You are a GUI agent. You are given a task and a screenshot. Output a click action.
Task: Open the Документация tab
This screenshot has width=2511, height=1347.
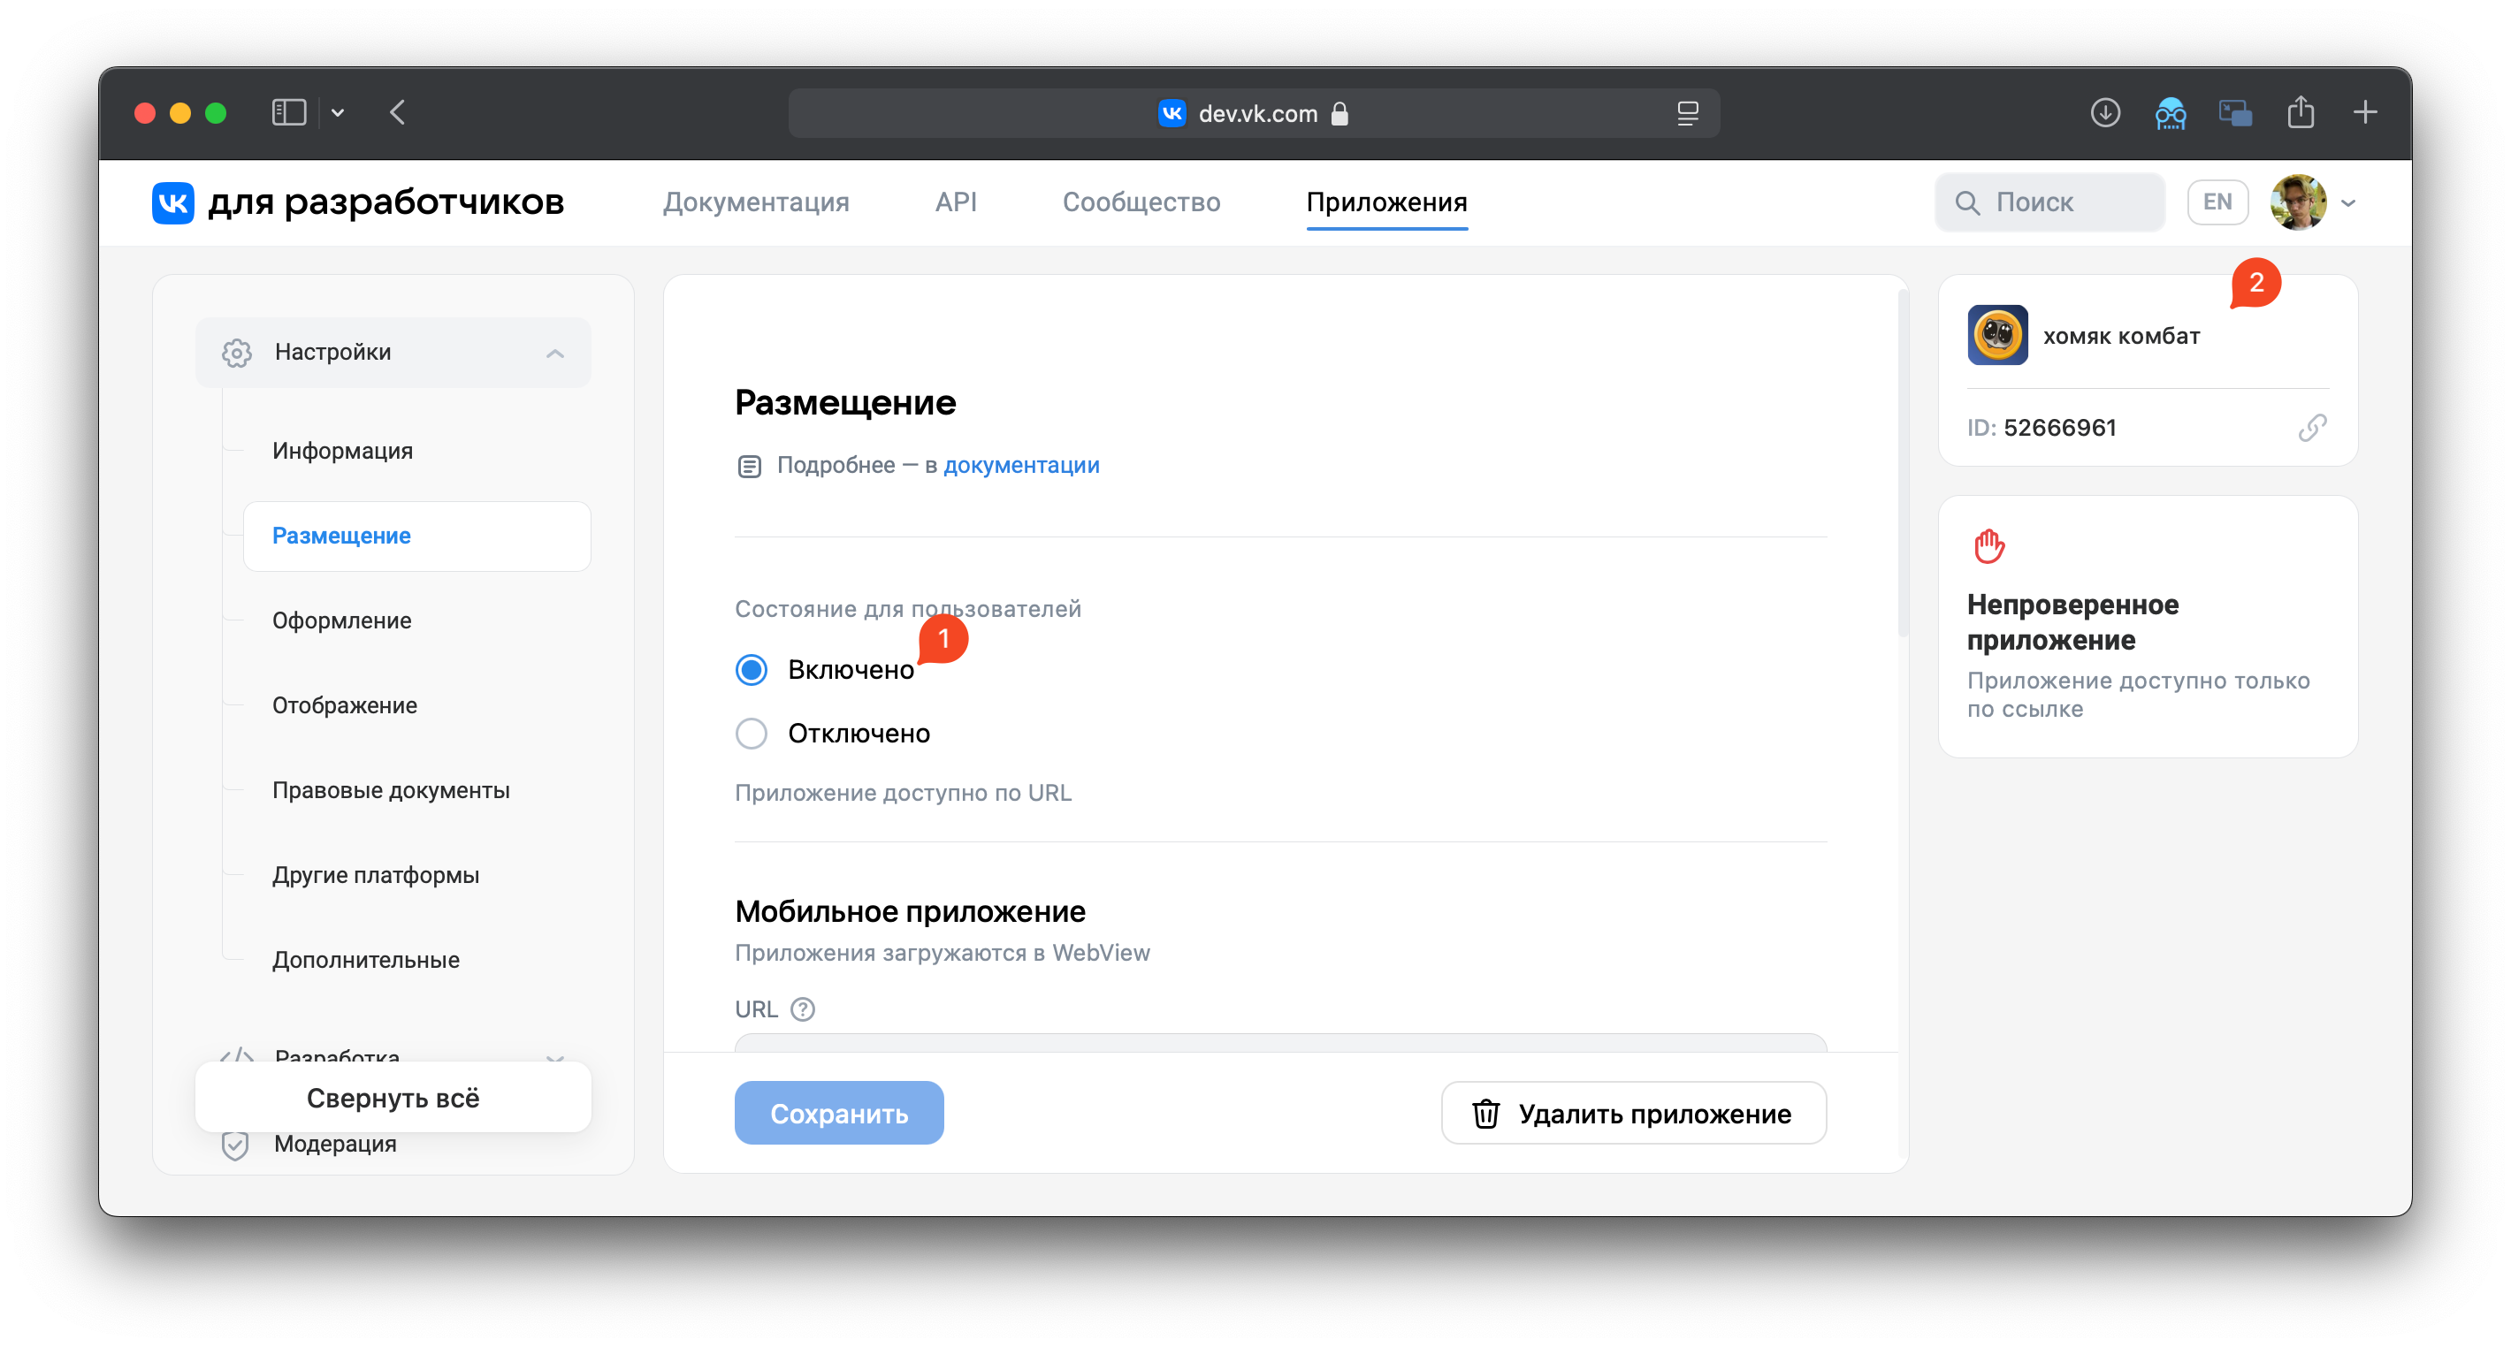tap(755, 202)
